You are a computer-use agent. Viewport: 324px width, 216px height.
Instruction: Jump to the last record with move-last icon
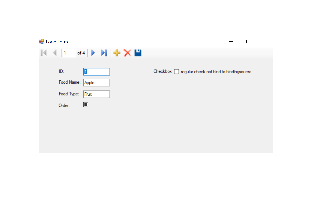[x=104, y=53]
